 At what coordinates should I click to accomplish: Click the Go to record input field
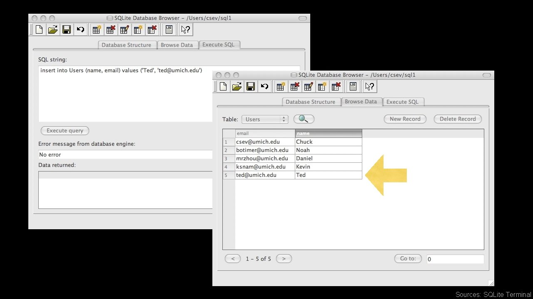[x=455, y=259]
